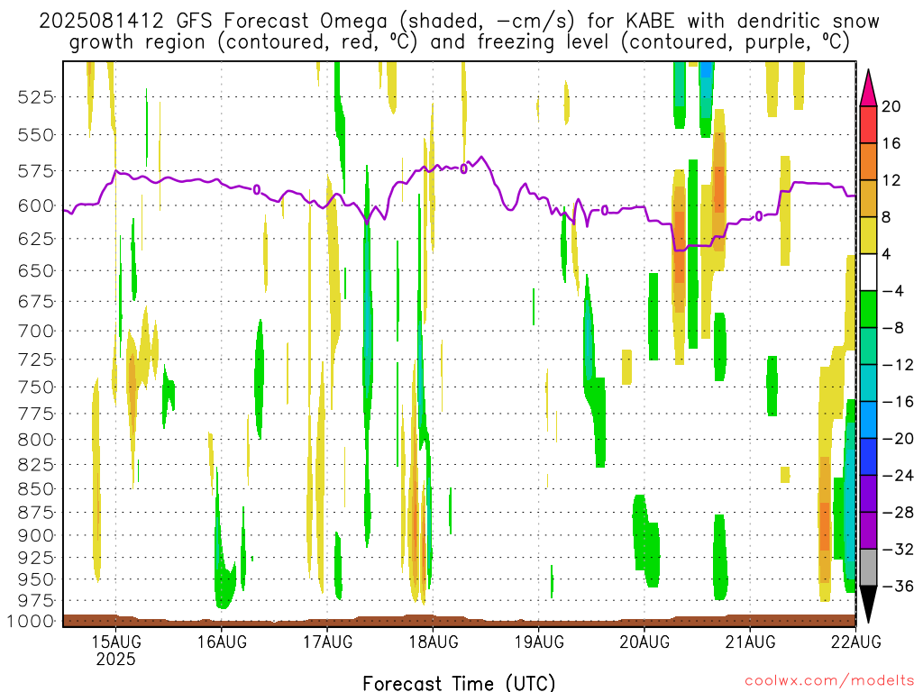923x692 pixels.
Task: Select the gray color bar segment between -32 and -36
Action: (868, 568)
